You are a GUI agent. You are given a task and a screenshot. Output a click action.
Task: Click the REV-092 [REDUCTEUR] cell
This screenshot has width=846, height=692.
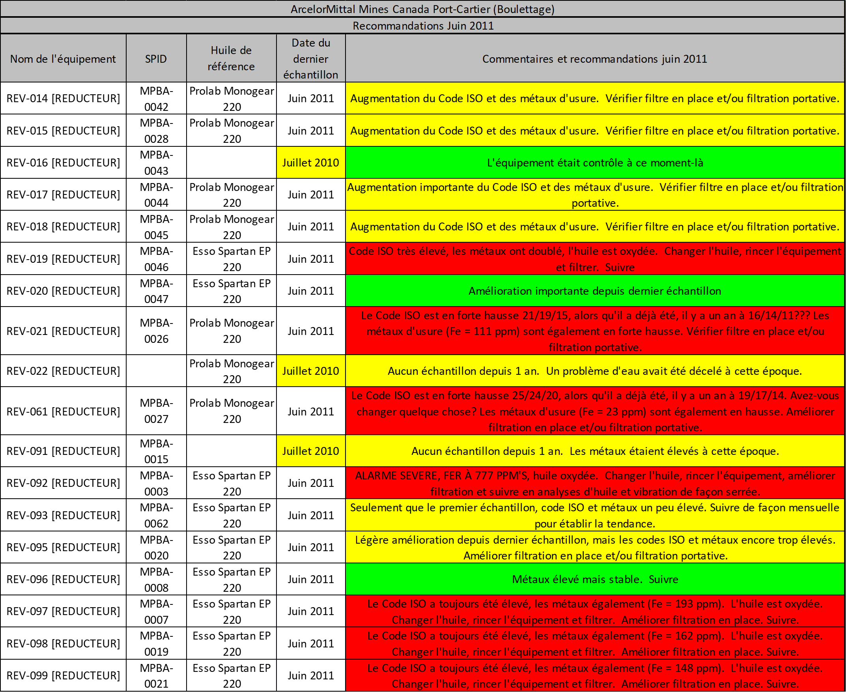(x=63, y=483)
